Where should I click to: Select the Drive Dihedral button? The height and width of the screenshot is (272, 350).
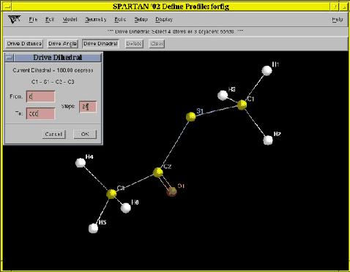tap(100, 44)
